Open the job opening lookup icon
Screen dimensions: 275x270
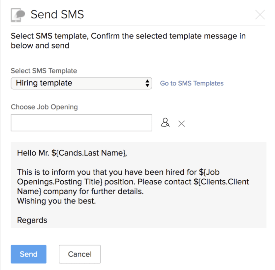coord(165,122)
